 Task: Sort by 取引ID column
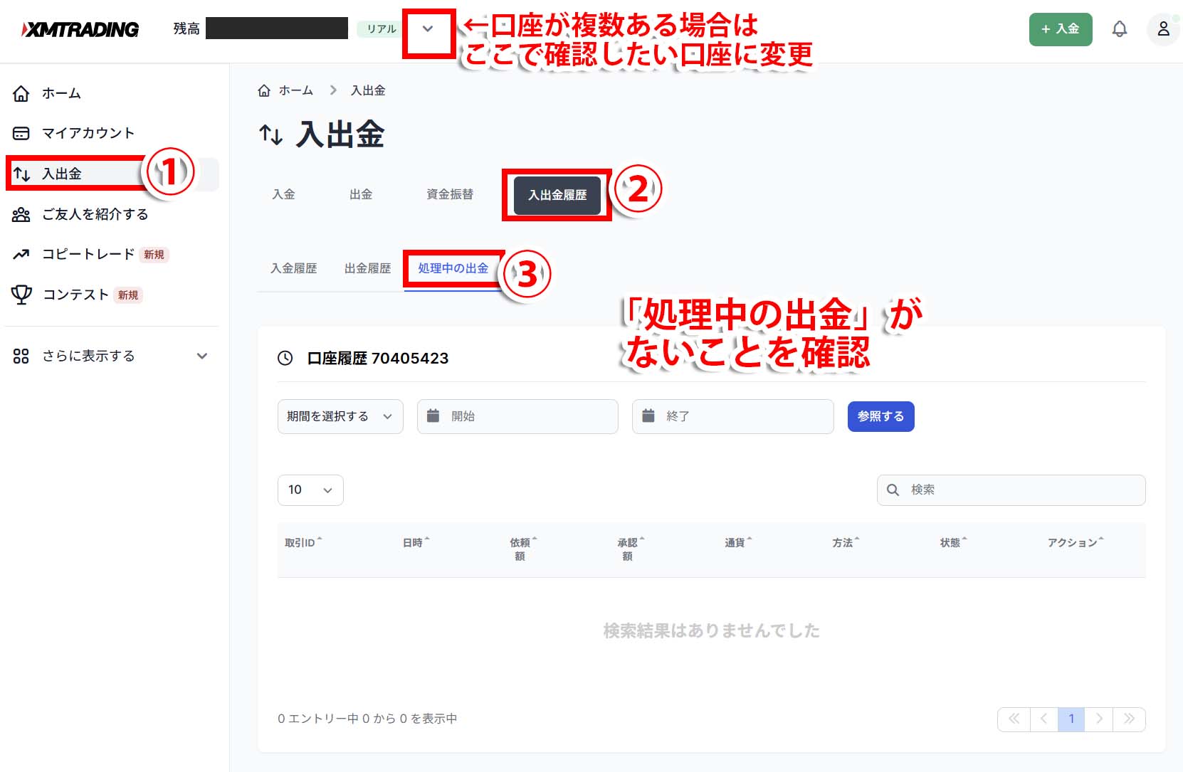(303, 542)
